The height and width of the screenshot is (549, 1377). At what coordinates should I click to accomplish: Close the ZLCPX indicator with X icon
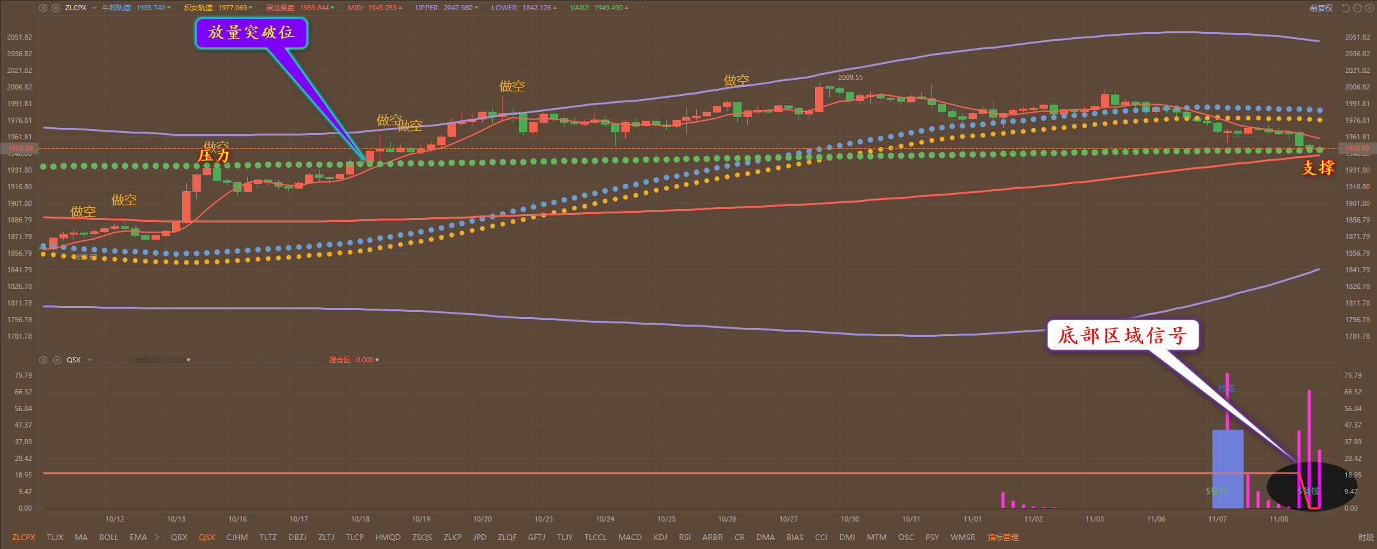click(x=56, y=8)
